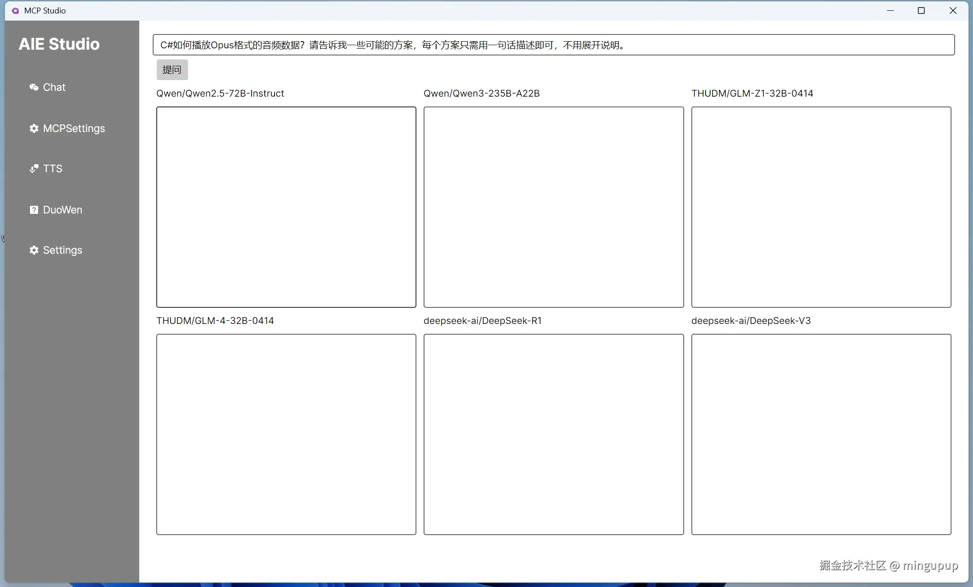Select the DuoWen menu entry
The width and height of the screenshot is (973, 587).
(63, 210)
